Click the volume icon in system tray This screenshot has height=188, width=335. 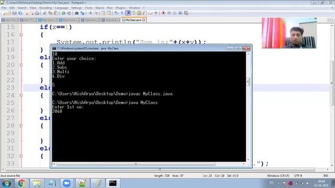307,183
